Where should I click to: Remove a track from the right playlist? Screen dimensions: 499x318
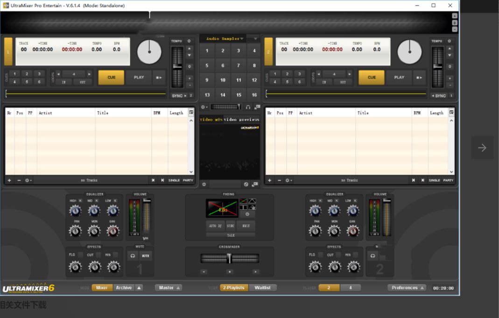tap(280, 181)
